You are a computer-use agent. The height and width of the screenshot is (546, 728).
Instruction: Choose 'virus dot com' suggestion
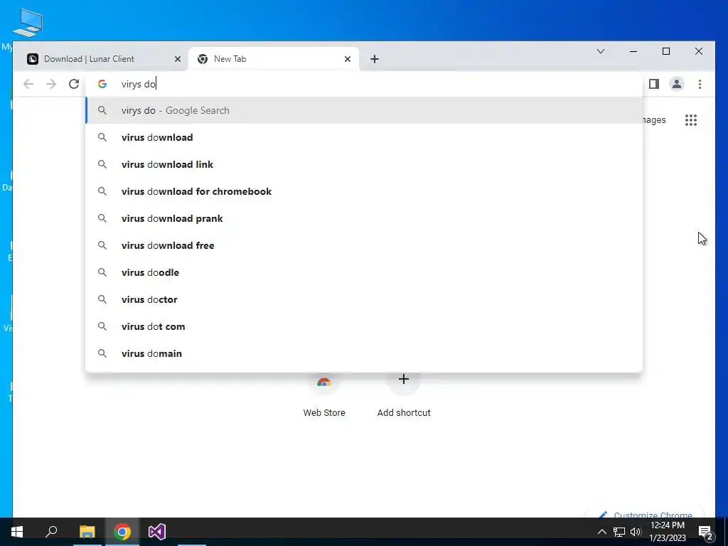[x=365, y=326]
